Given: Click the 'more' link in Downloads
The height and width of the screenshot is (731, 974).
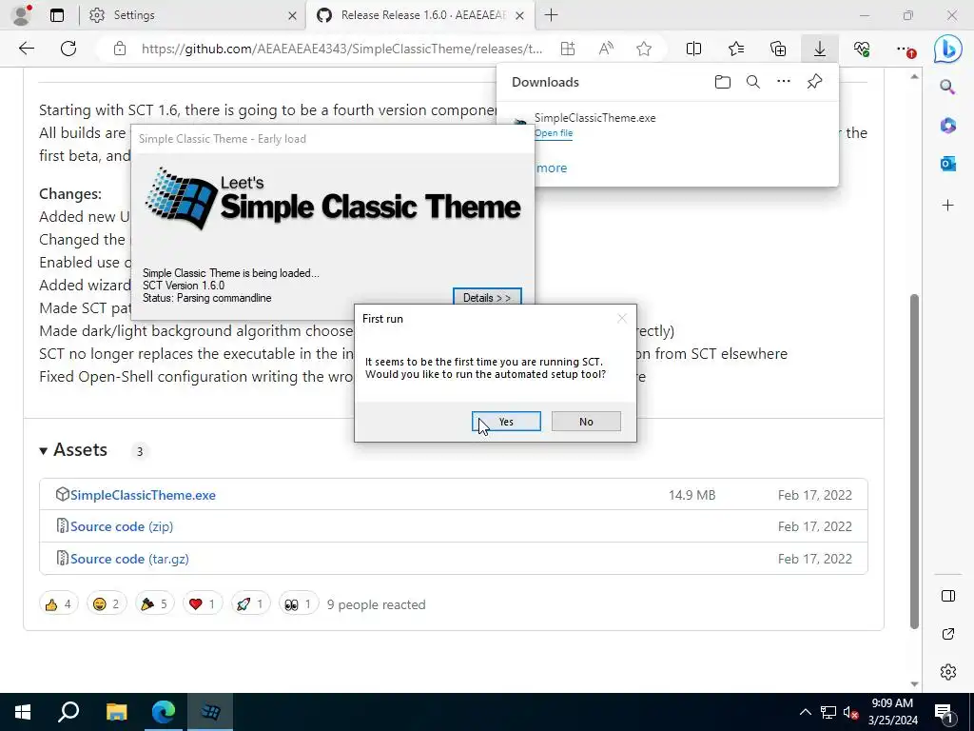Looking at the screenshot, I should (x=552, y=168).
